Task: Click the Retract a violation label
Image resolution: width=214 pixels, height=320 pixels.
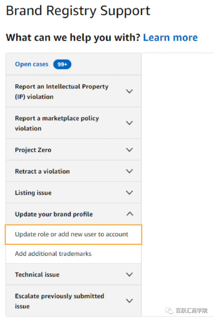Action: pyautogui.click(x=42, y=171)
